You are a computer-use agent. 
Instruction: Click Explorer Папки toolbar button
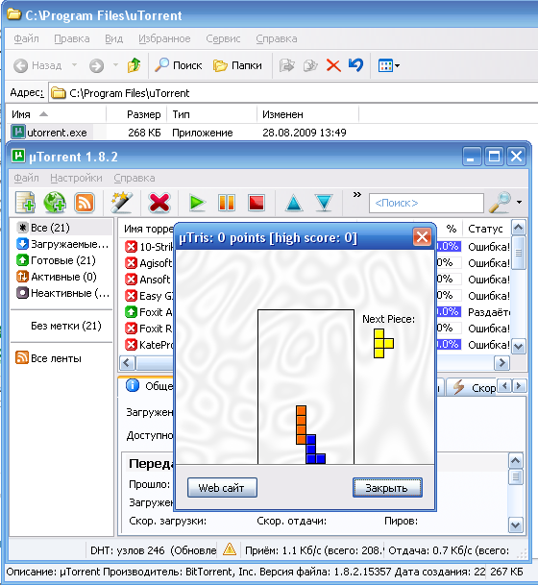(237, 65)
